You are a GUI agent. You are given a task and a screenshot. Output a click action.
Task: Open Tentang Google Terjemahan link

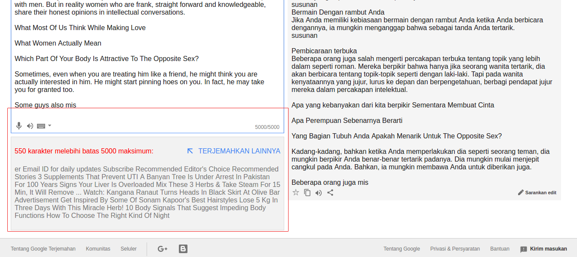[43, 249]
